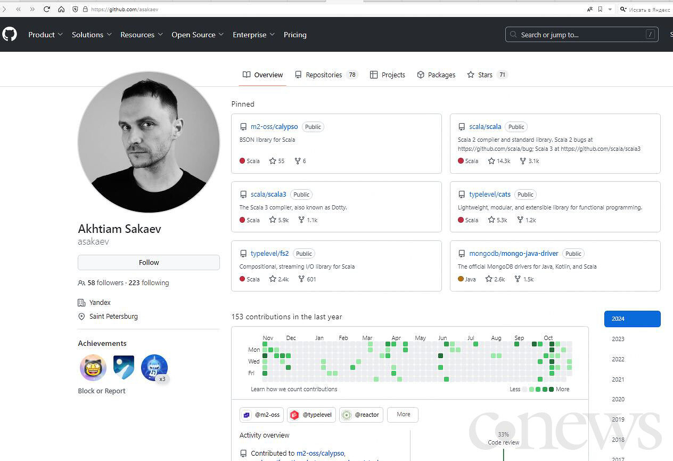Screen dimensions: 673x461
Task: Click the fork icon on typelevel/fs2 card
Action: 301,279
